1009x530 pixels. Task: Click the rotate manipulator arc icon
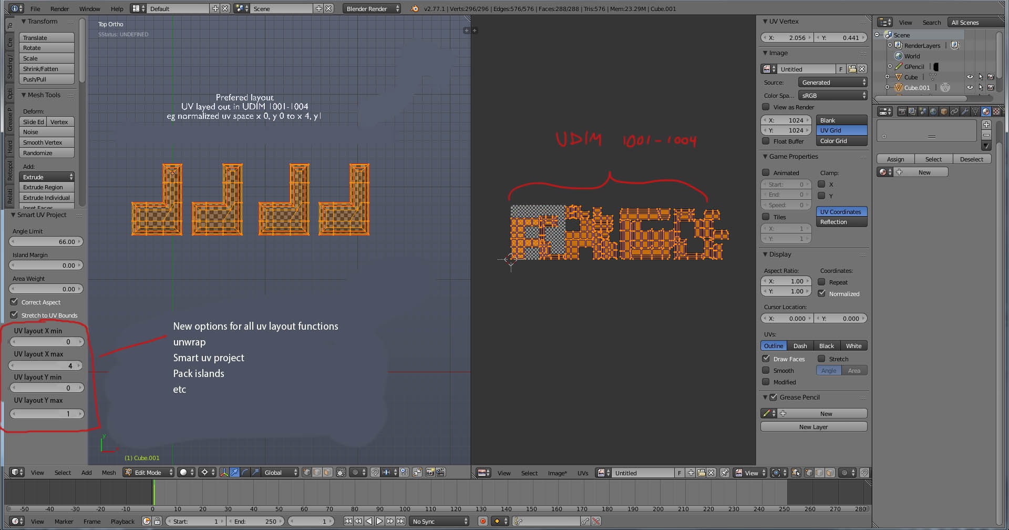pyautogui.click(x=245, y=472)
